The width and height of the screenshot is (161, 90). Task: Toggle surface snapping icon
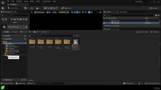coord(86,12)
